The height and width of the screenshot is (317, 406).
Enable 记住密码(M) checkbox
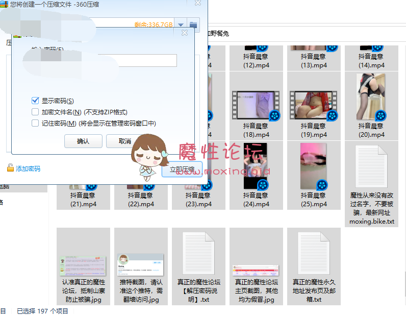pyautogui.click(x=35, y=123)
